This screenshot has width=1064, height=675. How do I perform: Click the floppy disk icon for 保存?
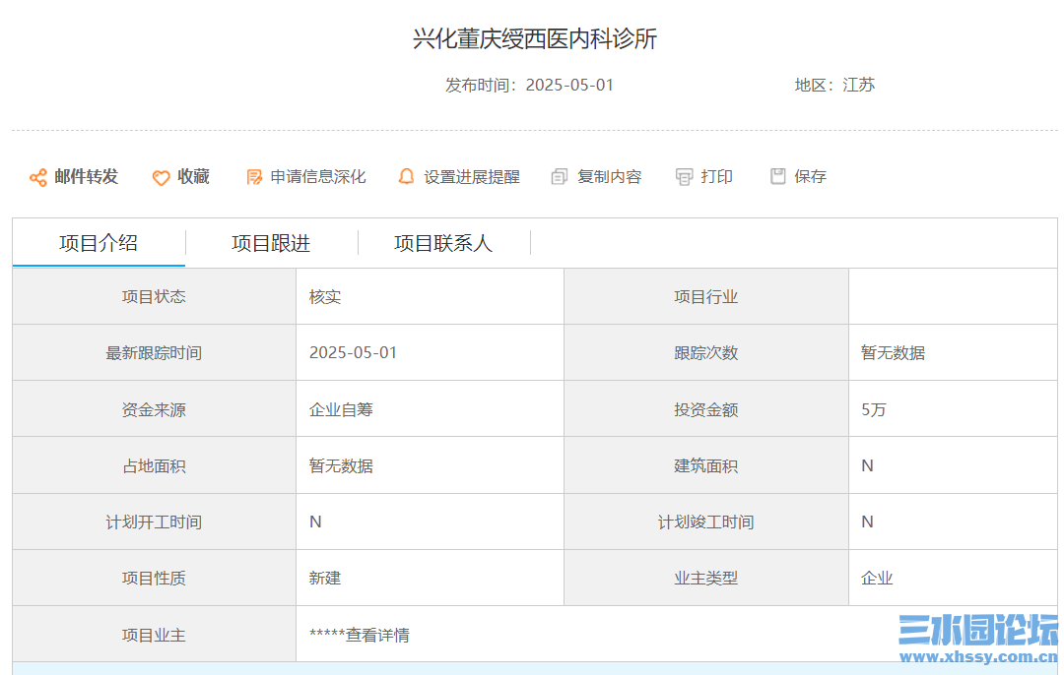tap(777, 176)
